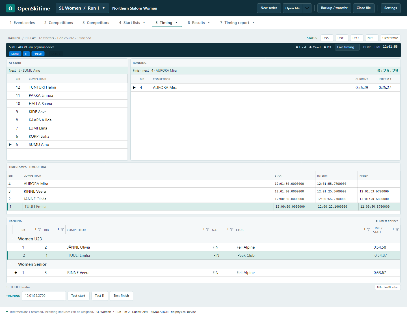Toggle the Local connection indicator

point(301,47)
